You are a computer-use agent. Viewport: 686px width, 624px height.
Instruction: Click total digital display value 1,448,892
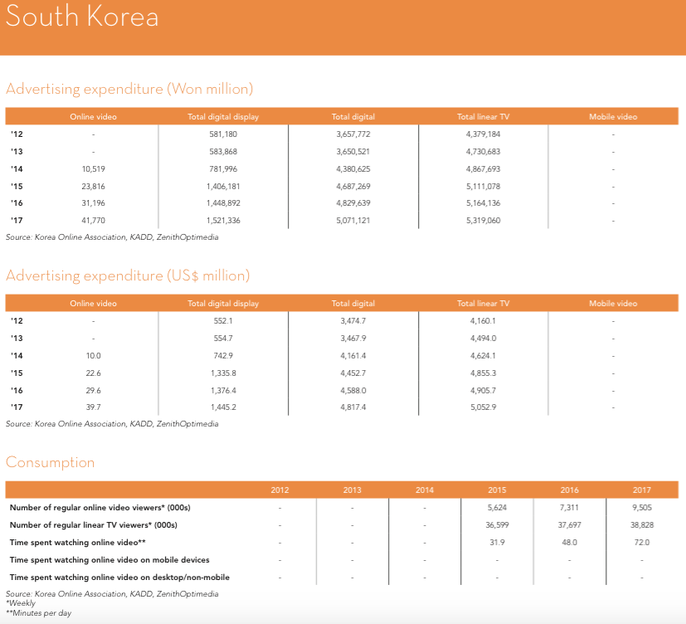coord(223,203)
